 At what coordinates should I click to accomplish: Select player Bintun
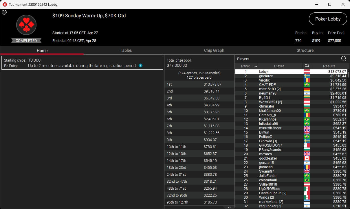click(291, 132)
